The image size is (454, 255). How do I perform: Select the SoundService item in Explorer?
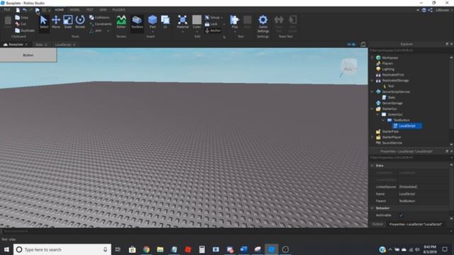tap(392, 143)
